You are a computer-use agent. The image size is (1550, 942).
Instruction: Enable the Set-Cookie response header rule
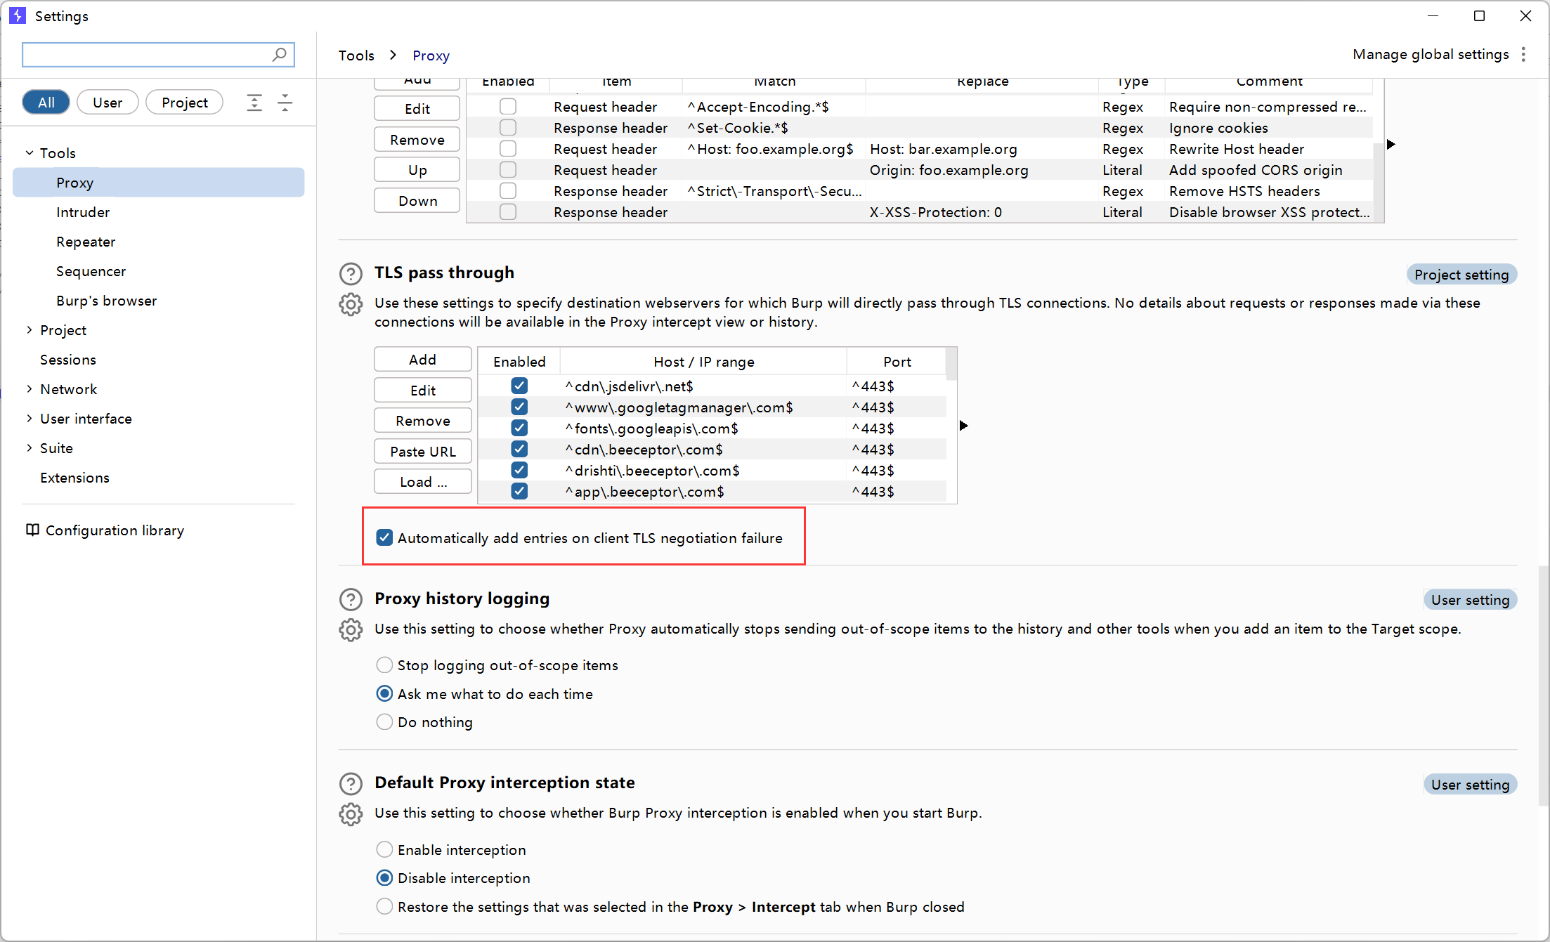click(508, 128)
